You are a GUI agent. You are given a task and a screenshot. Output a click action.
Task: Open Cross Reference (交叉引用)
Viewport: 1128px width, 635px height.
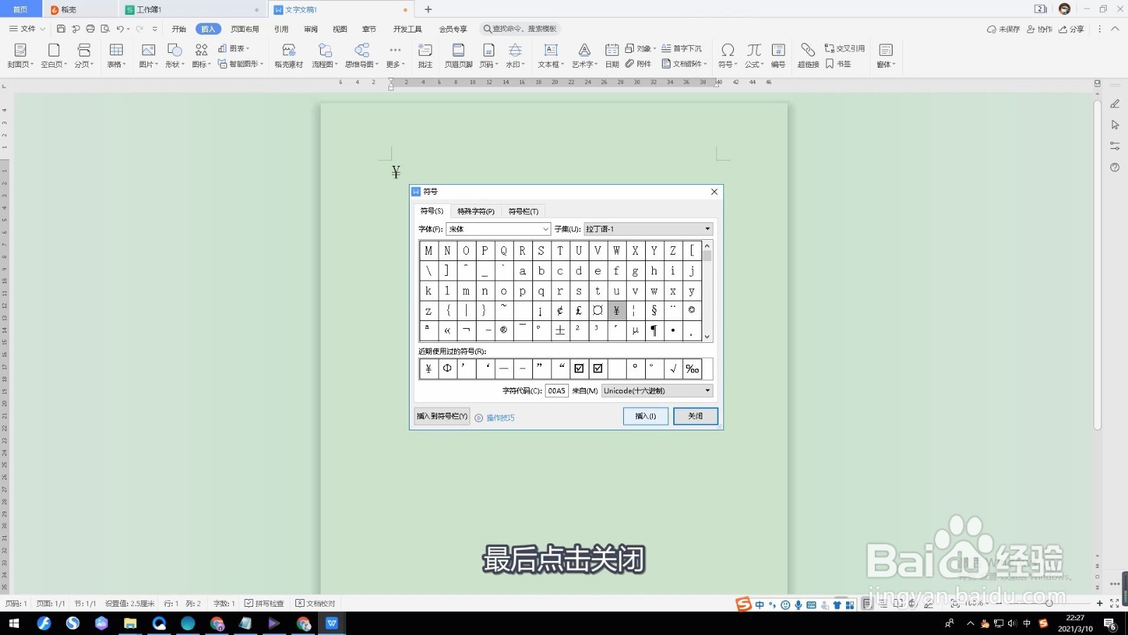(x=845, y=49)
